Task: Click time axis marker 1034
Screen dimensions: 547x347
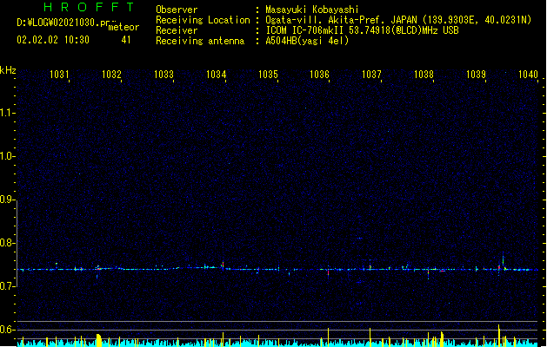Action: (x=216, y=75)
